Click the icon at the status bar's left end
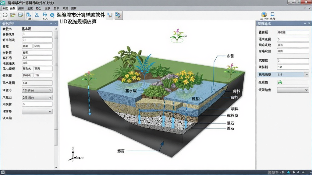This screenshot has width=312, height=175. point(3,172)
